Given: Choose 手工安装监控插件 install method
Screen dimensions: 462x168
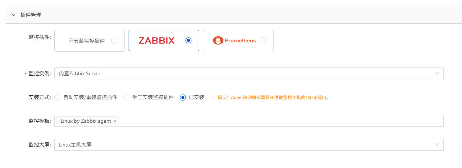Looking at the screenshot, I should (x=126, y=98).
